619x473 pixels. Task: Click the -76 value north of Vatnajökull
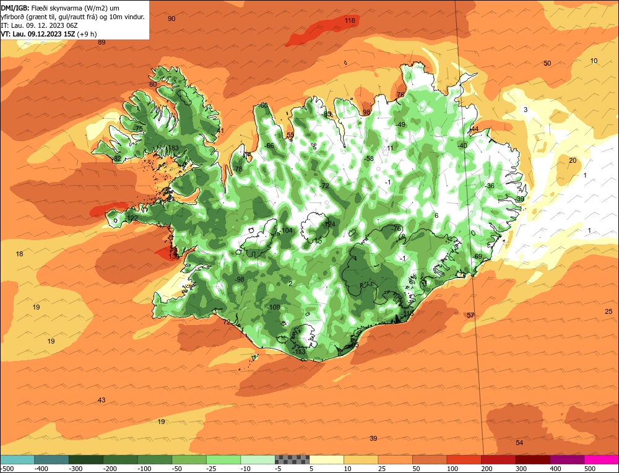point(396,228)
